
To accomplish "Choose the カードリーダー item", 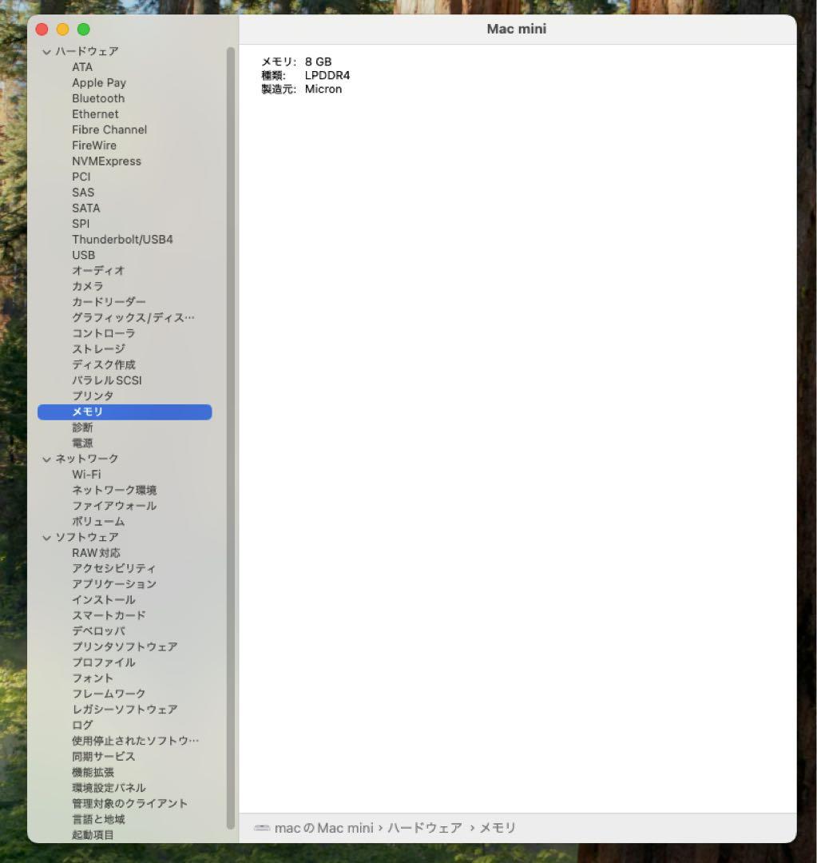I will tap(109, 302).
